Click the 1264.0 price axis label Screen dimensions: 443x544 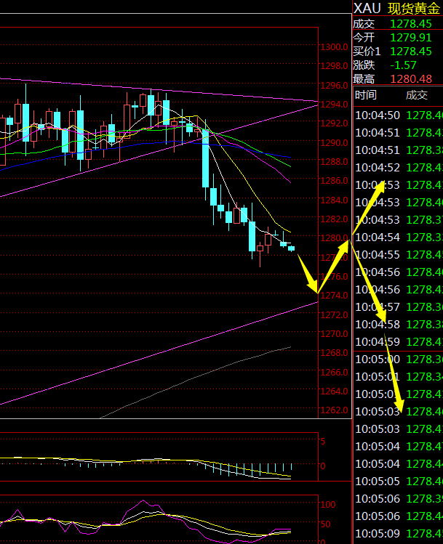click(x=334, y=391)
